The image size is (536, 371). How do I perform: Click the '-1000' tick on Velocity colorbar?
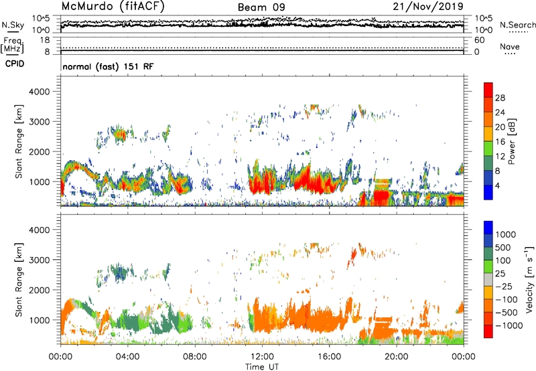[509, 325]
